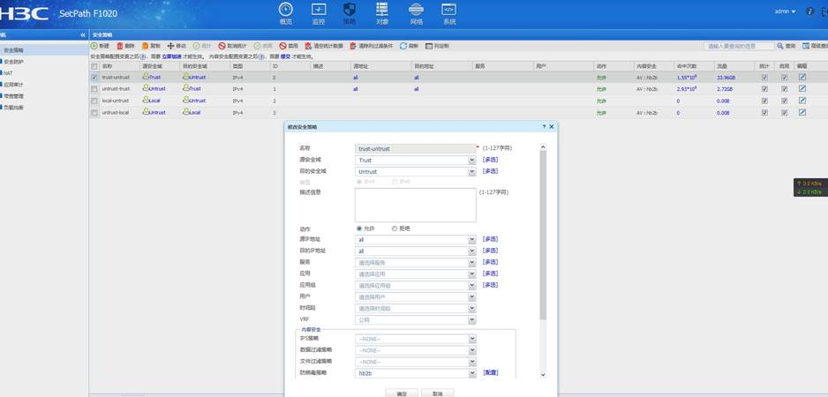828x397 pixels.
Task: Open the Application (应用) dropdown
Action: tap(471, 274)
